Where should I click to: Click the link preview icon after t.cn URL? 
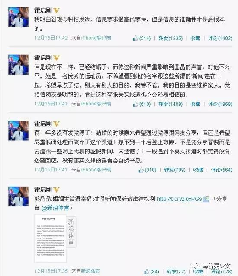(x=206, y=199)
